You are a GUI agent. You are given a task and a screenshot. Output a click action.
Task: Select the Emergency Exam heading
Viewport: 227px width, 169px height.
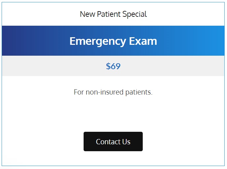(x=113, y=41)
